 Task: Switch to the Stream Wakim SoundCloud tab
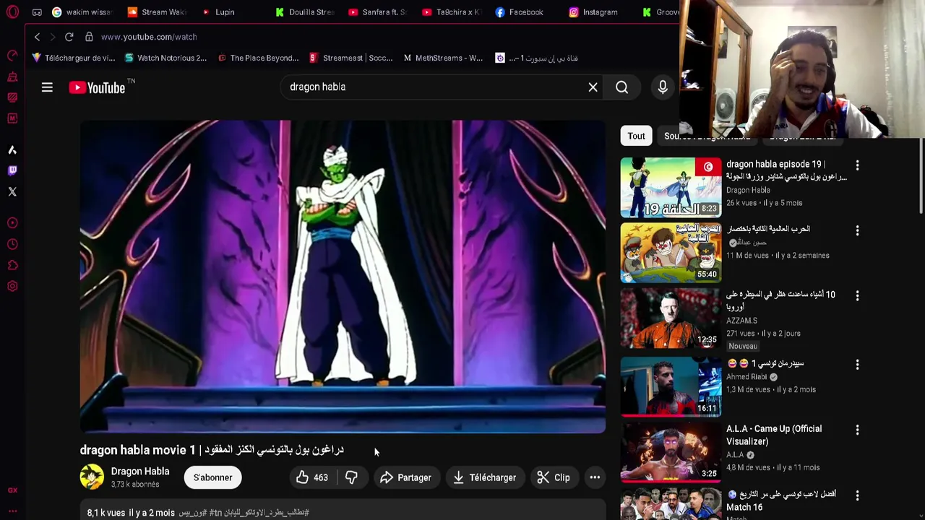[158, 12]
